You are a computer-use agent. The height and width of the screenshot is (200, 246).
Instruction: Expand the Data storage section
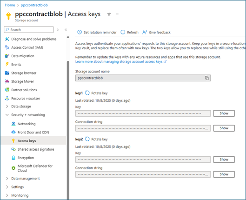click(x=7, y=107)
